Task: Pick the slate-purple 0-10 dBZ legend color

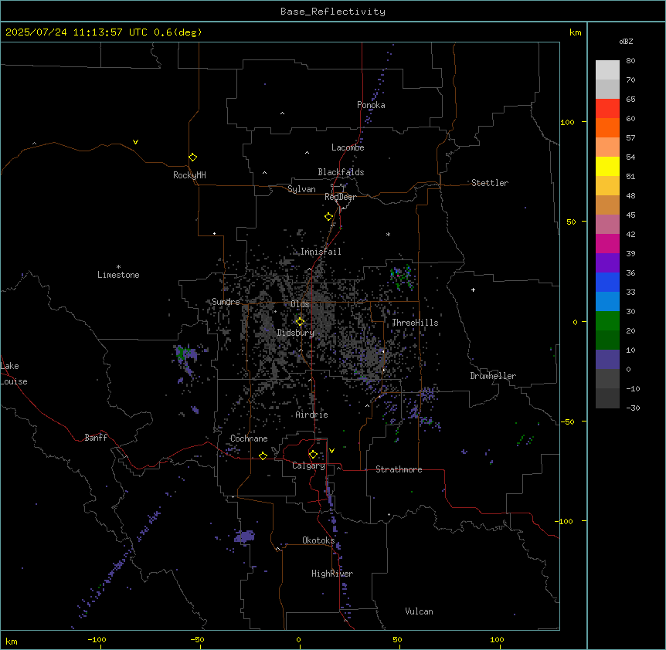Action: [x=607, y=360]
